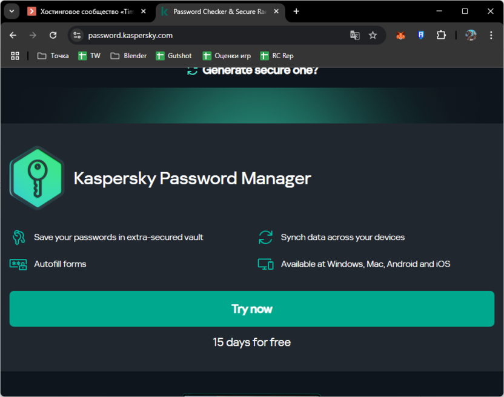Click the Kaspersky Password Manager key logo
Screen dimensions: 504x397
36,178
